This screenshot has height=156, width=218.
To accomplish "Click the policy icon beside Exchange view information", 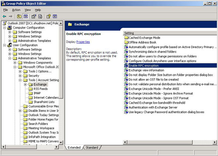I will click(x=126, y=70).
